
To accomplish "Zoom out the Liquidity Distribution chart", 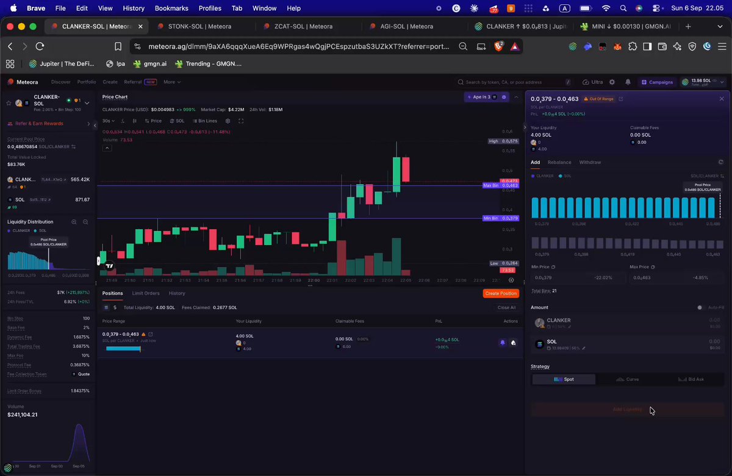I will point(85,222).
